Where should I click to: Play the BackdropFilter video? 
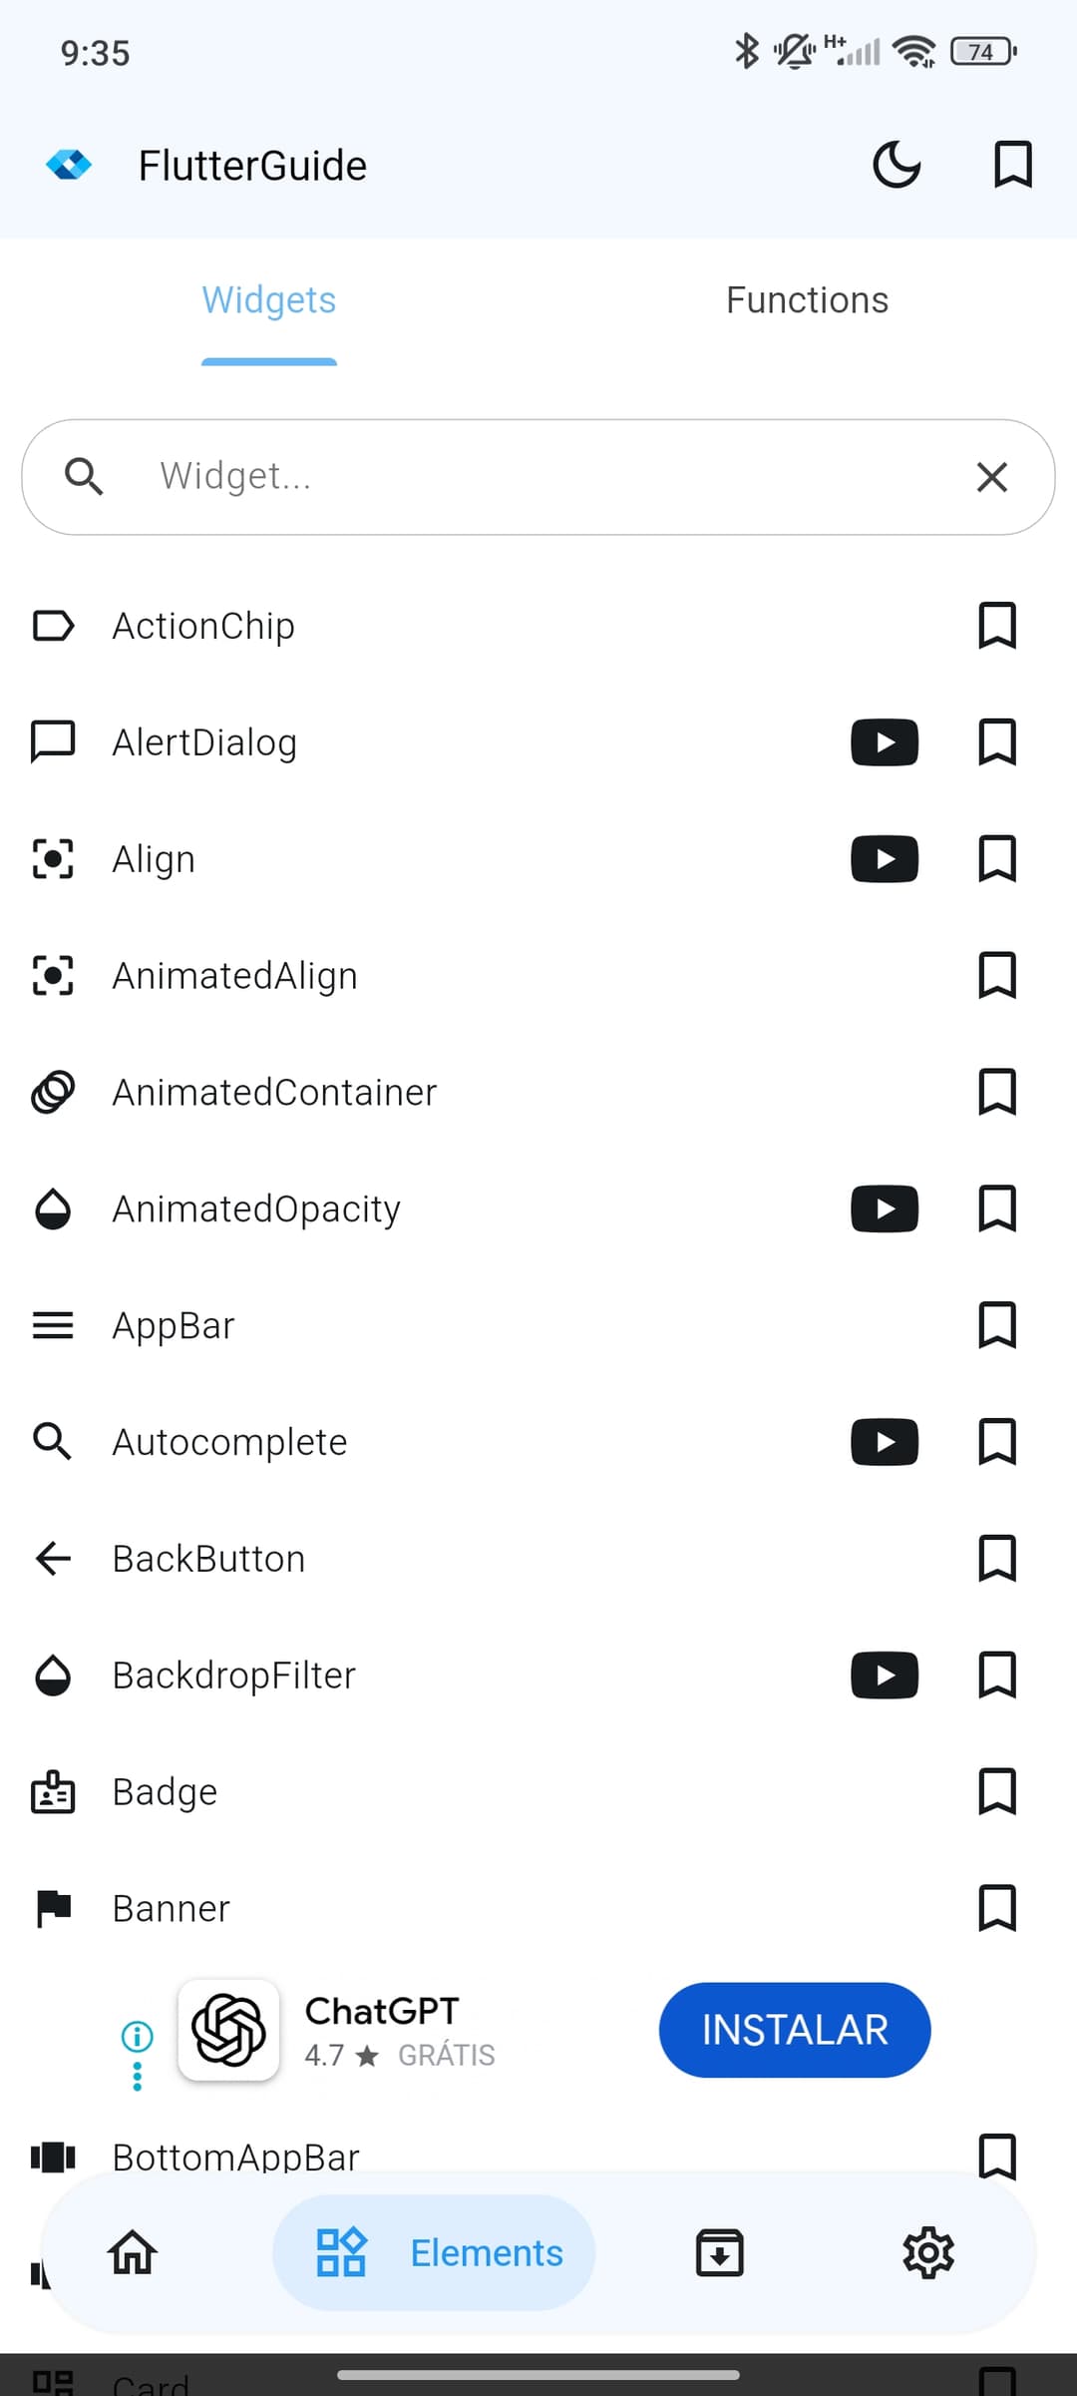click(x=884, y=1676)
